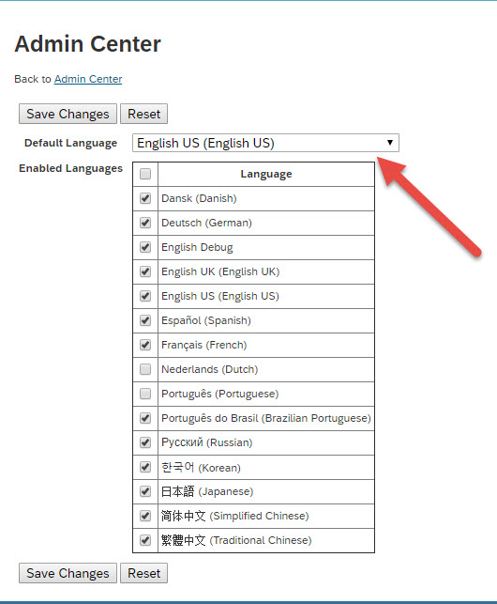This screenshot has height=604, width=497.
Task: Uncheck English UK (English UK)
Action: (x=145, y=271)
